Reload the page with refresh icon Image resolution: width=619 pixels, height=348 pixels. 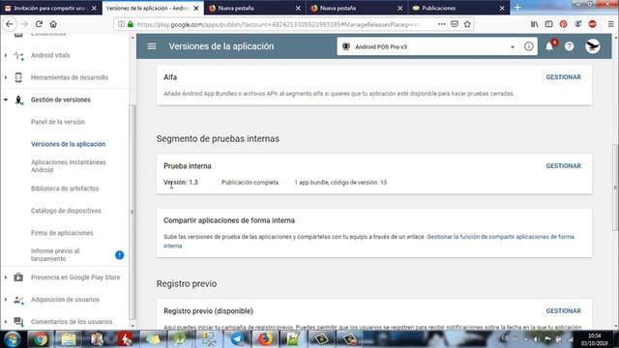tap(39, 24)
